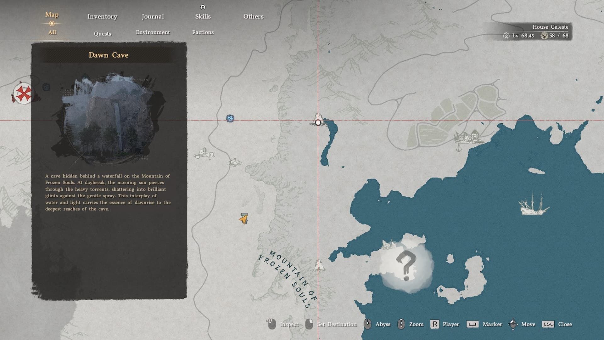This screenshot has width=604, height=340.
Task: Click the sailing ship icon at sea
Action: pos(533,205)
